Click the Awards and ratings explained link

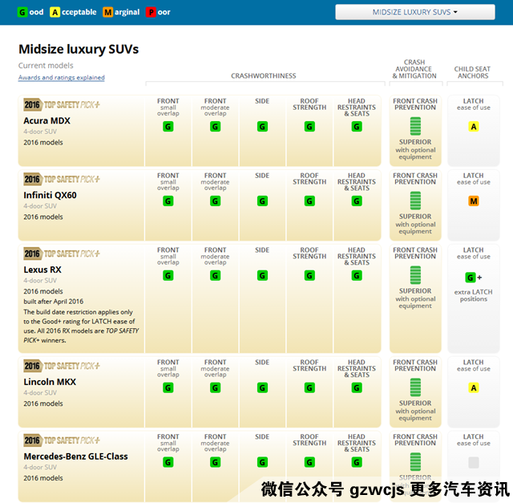(x=62, y=78)
